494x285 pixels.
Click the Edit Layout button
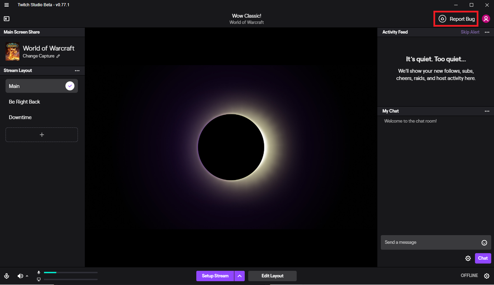coord(272,276)
